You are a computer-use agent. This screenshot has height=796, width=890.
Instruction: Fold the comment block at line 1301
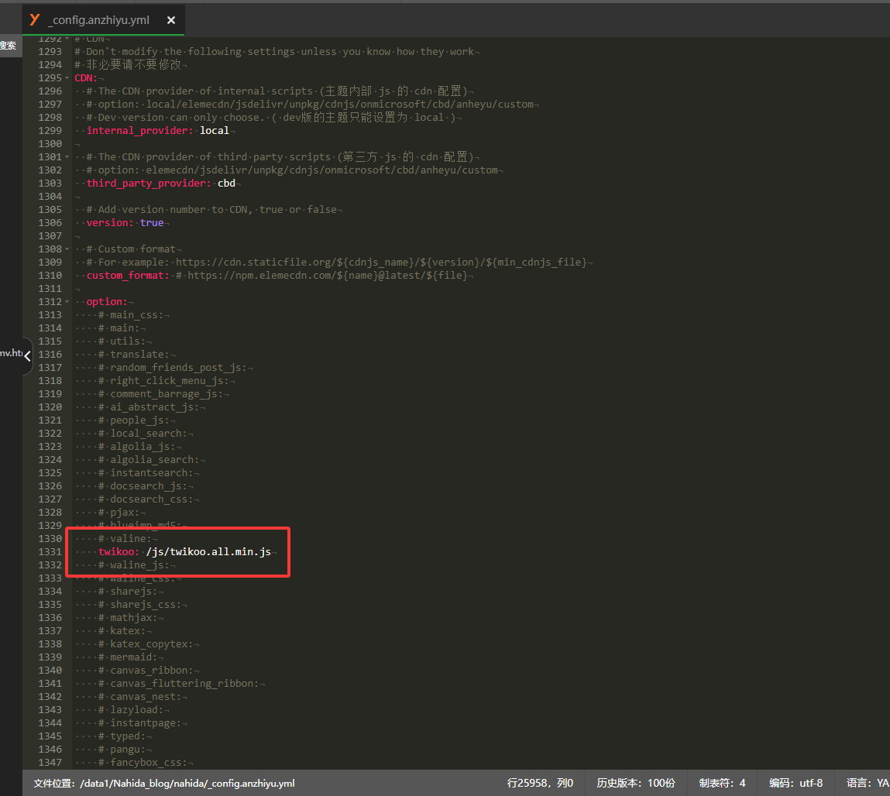pyautogui.click(x=67, y=157)
